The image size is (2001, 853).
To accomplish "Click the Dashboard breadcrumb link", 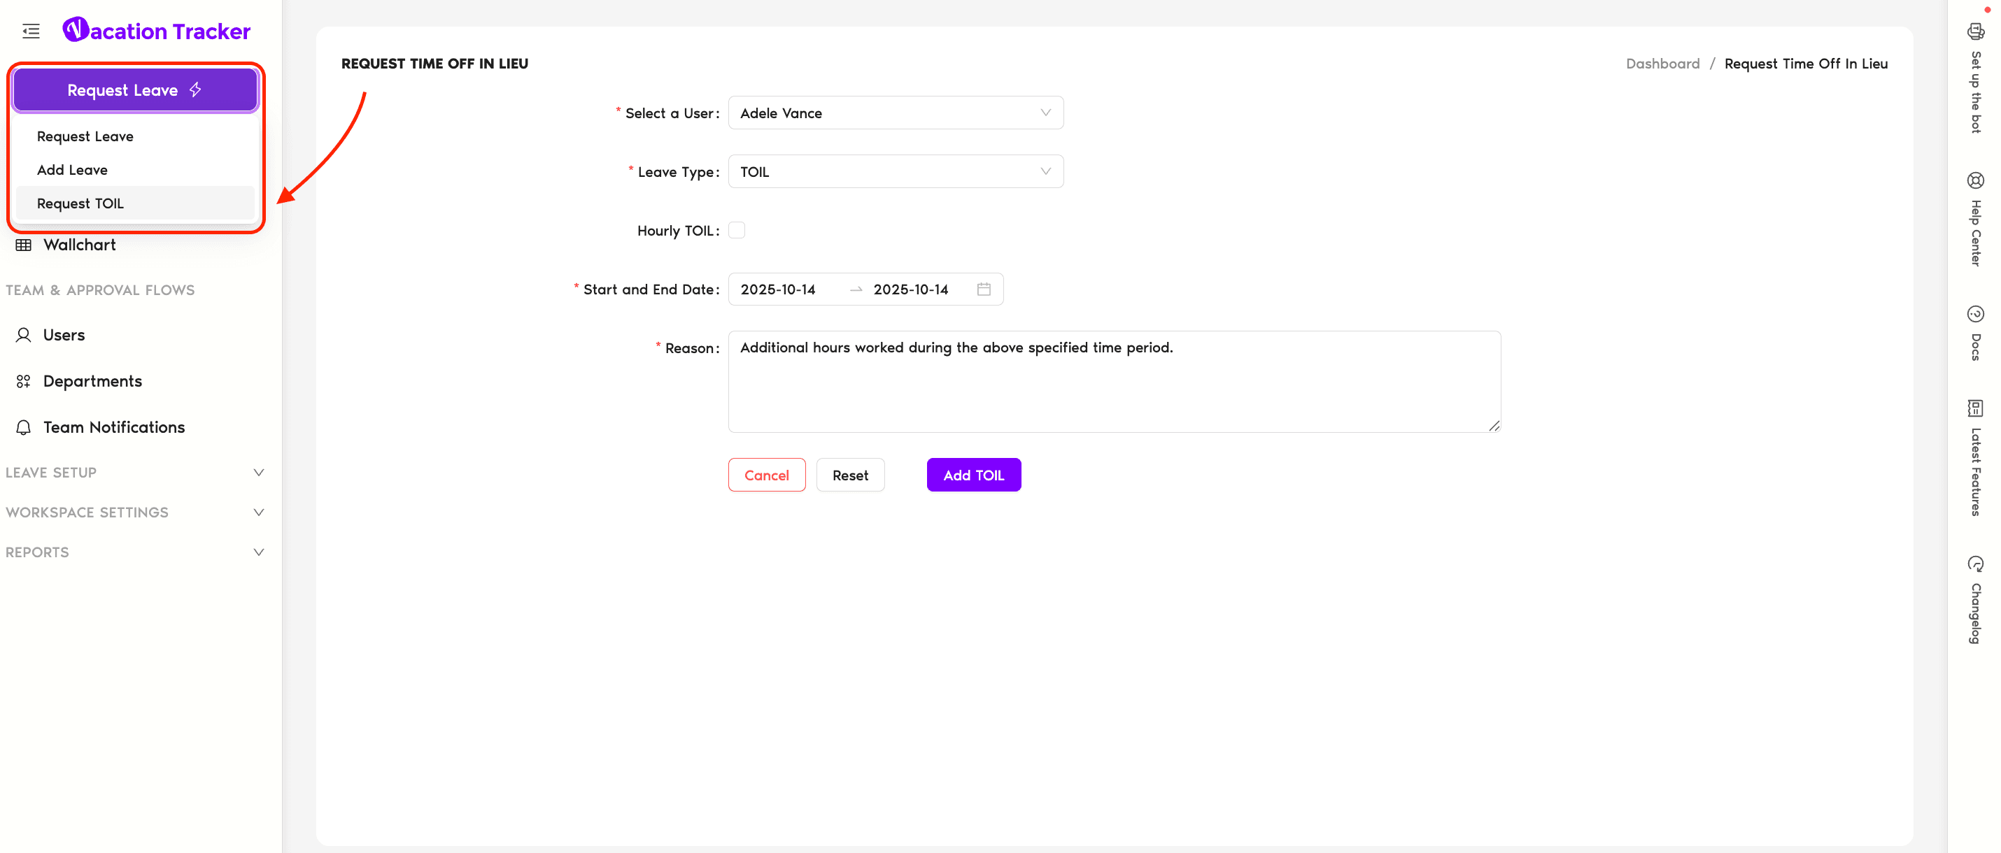I will point(1662,64).
